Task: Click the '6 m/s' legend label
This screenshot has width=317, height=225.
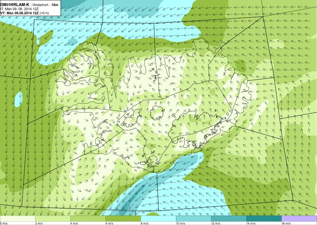Action: click(x=109, y=223)
